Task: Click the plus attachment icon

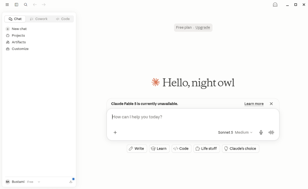Action: tap(115, 132)
